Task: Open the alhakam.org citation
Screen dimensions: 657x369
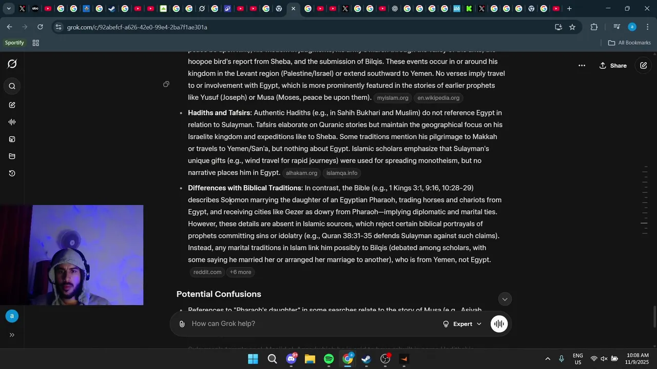Action: (301, 173)
